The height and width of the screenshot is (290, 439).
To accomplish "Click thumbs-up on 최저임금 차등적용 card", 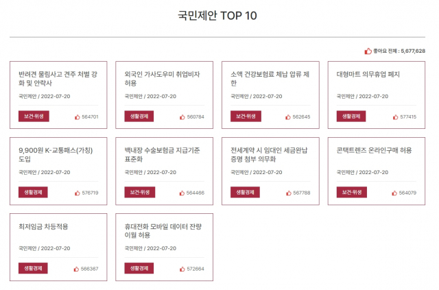I will [76, 269].
